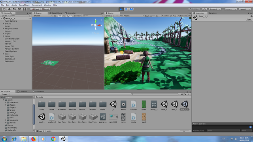Click the Play button
The image size is (253, 142).
[x=121, y=9]
